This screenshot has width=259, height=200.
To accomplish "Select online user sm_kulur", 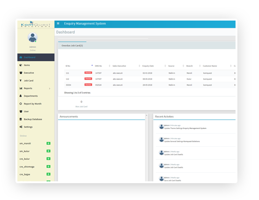I will pyautogui.click(x=24, y=151).
